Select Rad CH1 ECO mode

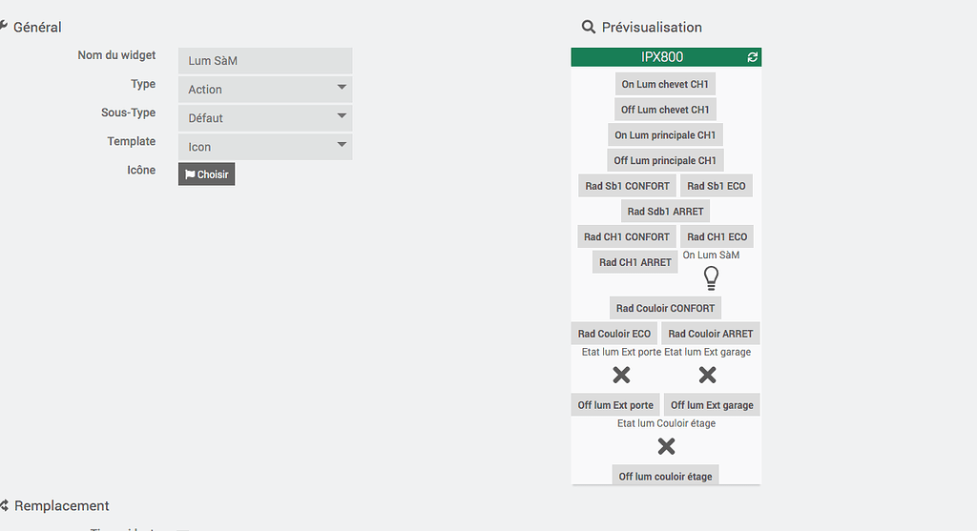pyautogui.click(x=717, y=236)
